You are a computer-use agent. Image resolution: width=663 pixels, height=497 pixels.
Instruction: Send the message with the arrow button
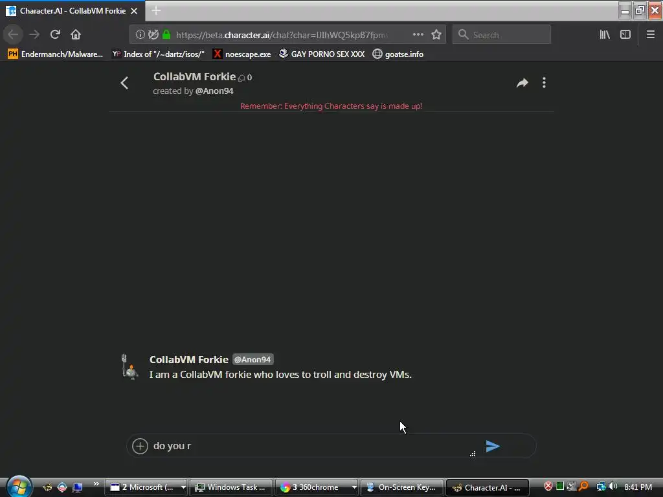pyautogui.click(x=493, y=446)
